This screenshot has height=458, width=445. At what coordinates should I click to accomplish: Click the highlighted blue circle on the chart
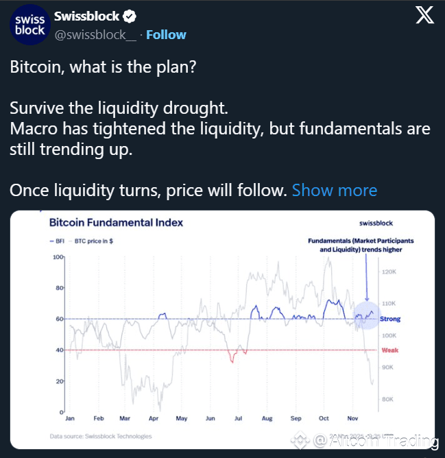coord(367,316)
